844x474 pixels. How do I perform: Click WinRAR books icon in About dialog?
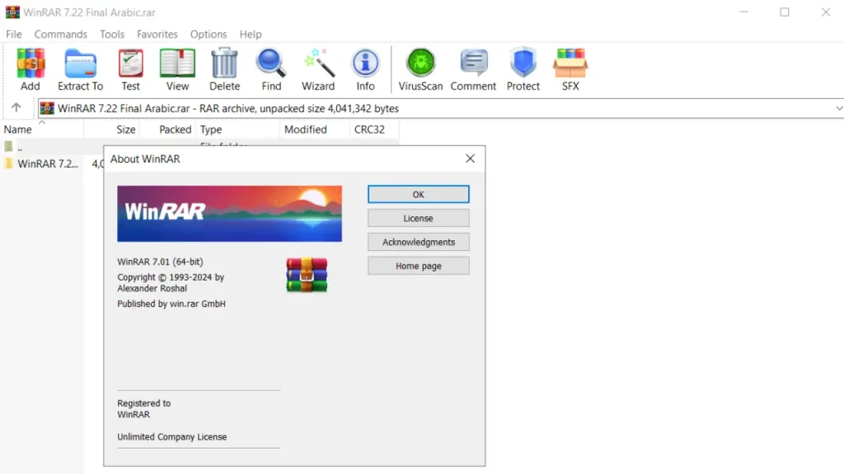(307, 275)
